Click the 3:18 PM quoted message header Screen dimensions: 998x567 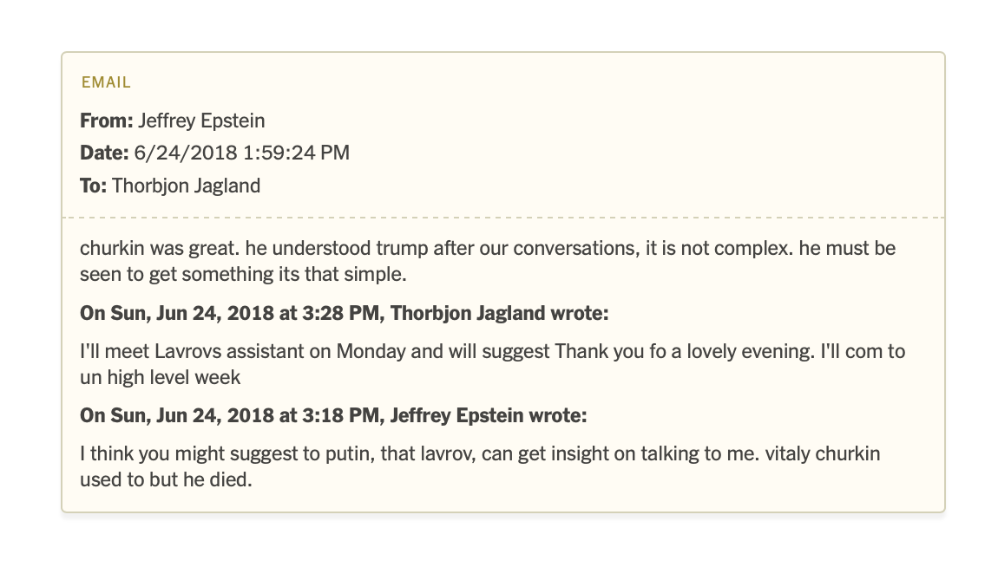pos(333,415)
